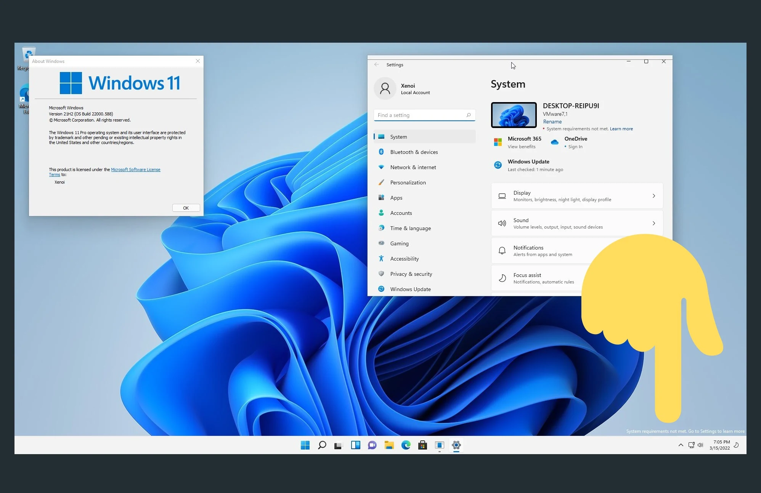Open Widgets panel from taskbar

point(355,445)
